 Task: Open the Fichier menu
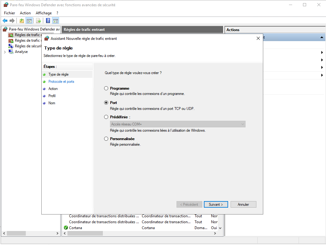[10, 13]
